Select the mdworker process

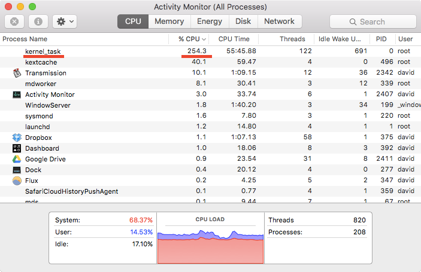click(x=211, y=84)
